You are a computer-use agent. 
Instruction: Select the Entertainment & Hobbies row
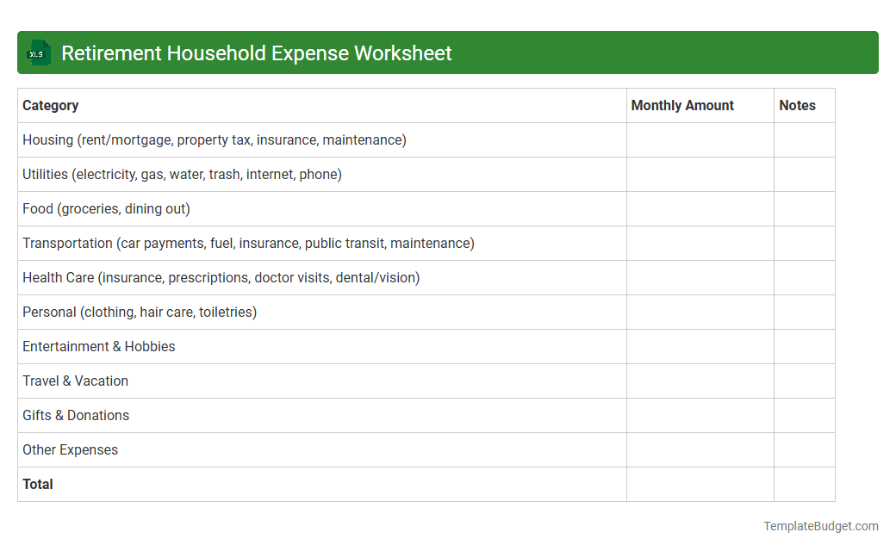[x=98, y=346]
